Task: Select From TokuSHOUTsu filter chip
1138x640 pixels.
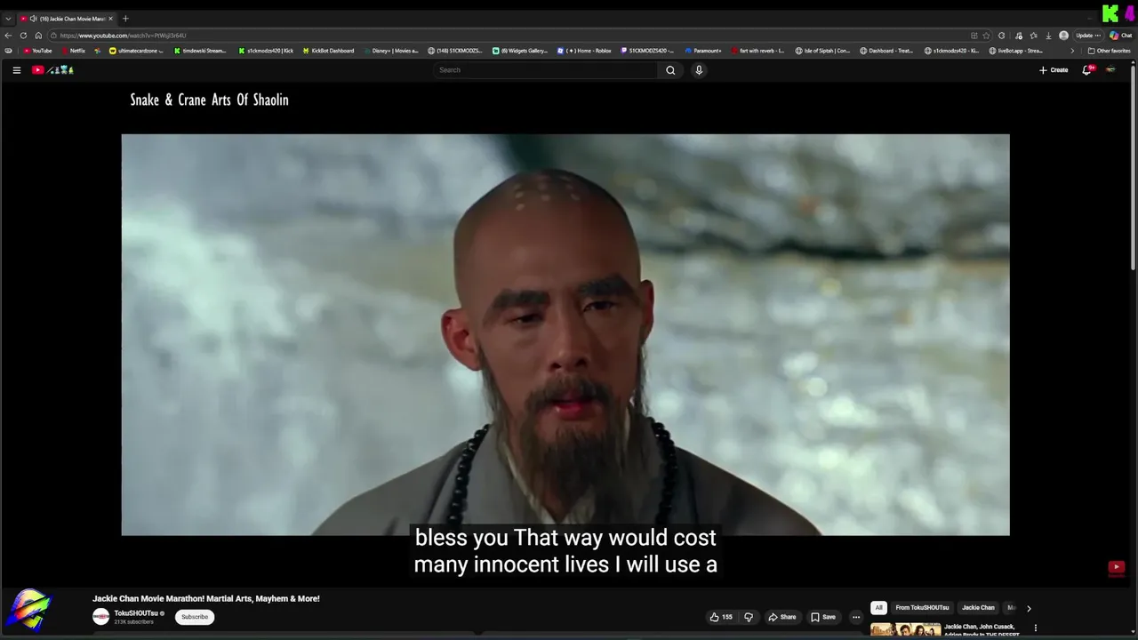Action: [922, 608]
